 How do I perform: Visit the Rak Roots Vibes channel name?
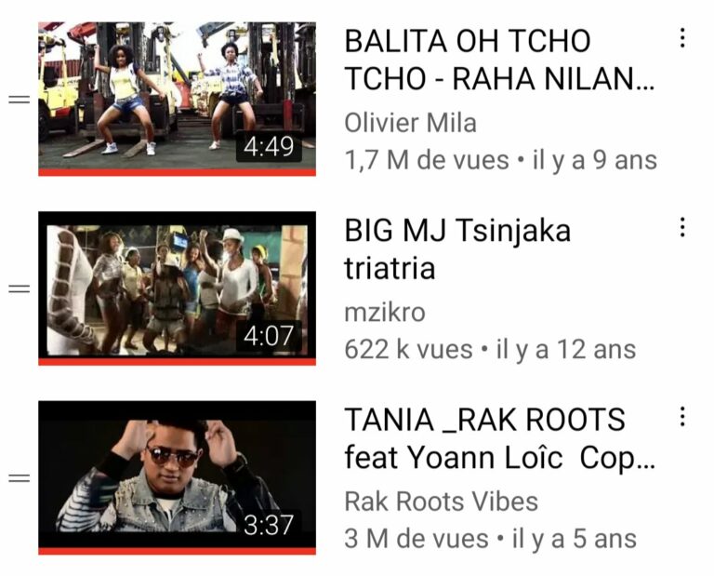[441, 502]
